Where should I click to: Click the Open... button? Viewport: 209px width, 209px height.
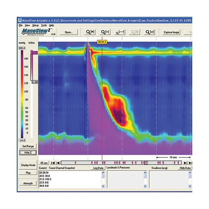click(x=69, y=32)
